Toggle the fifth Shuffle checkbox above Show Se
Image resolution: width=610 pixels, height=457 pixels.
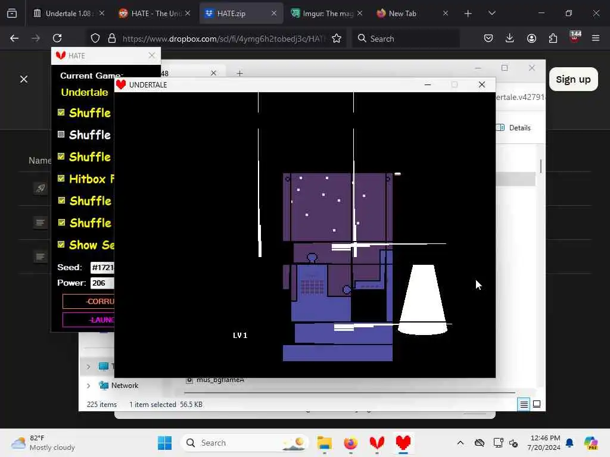(61, 223)
